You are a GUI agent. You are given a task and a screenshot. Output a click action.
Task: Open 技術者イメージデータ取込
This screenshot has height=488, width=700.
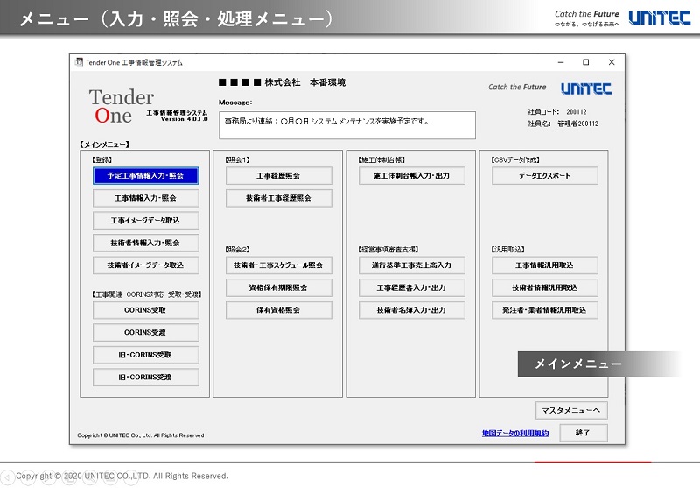pyautogui.click(x=145, y=265)
